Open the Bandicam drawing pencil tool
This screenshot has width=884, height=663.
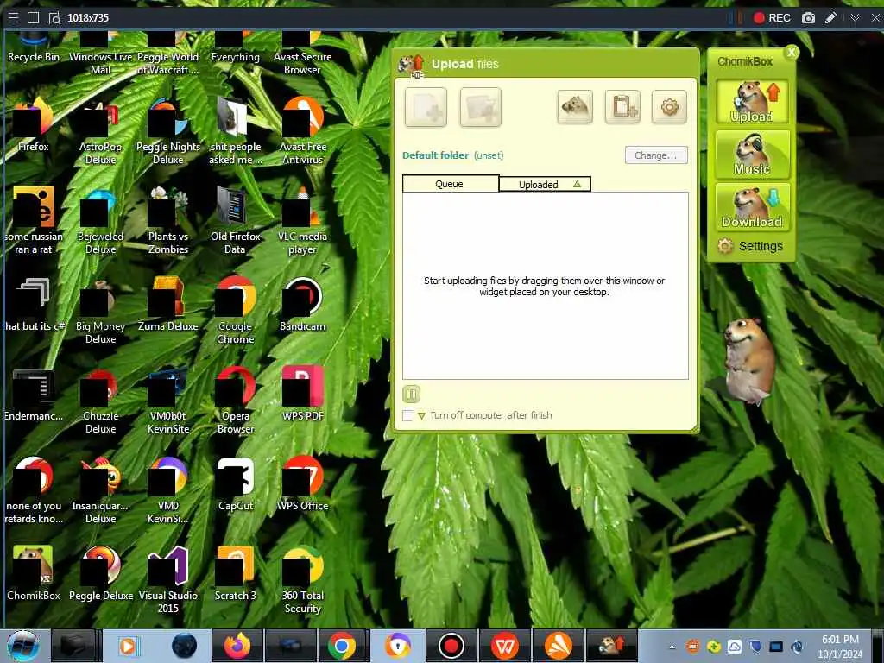point(830,18)
